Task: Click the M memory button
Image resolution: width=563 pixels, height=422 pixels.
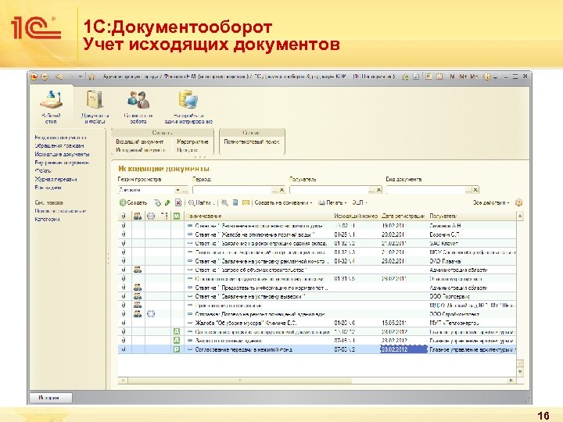Action: point(453,77)
